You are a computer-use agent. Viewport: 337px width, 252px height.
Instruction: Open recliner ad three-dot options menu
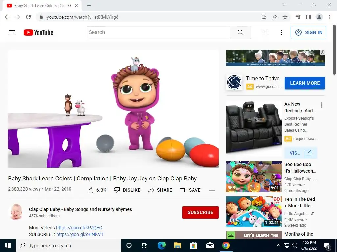tap(321, 105)
